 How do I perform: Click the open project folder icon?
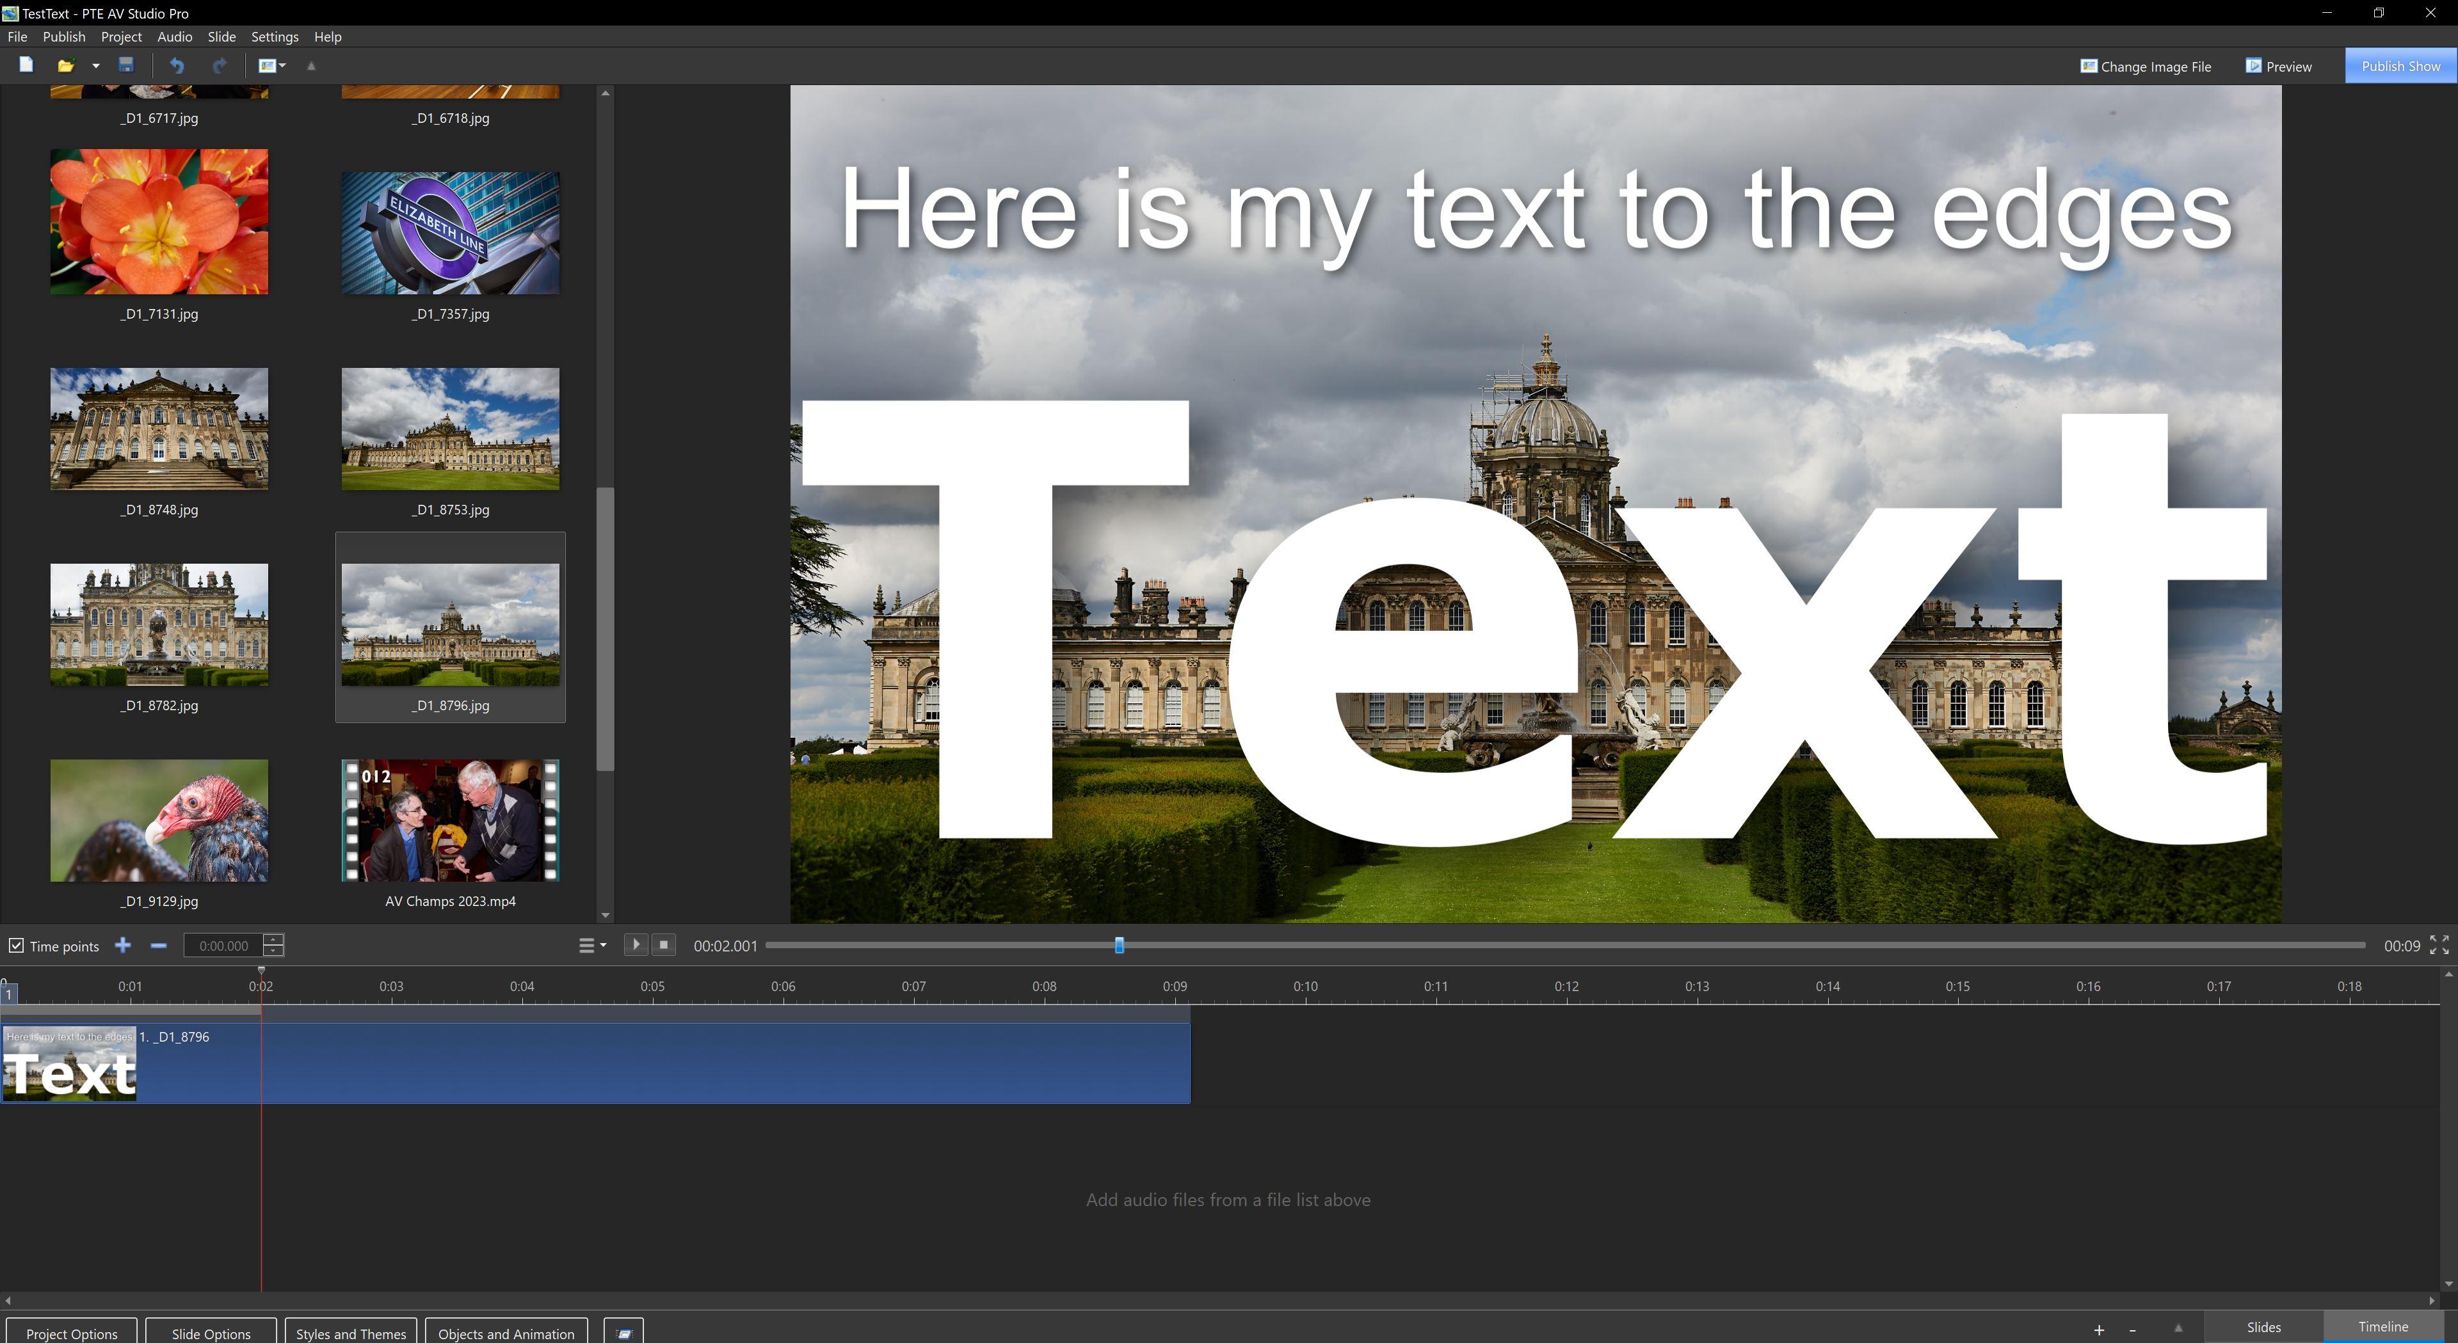pos(65,65)
